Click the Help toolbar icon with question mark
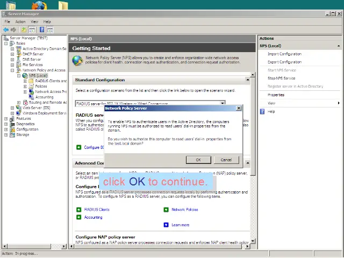The image size is (344, 258). click(42, 30)
